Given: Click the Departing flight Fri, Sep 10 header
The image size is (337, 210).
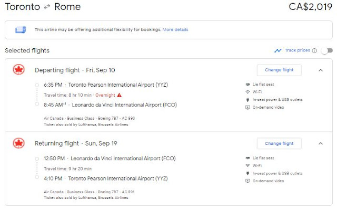Looking at the screenshot, I should pyautogui.click(x=75, y=70).
